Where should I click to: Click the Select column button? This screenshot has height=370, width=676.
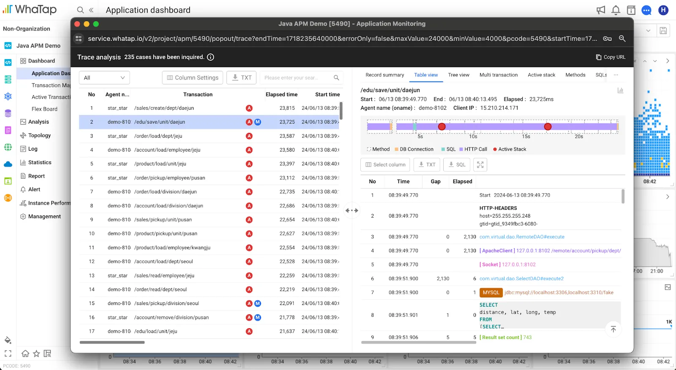(x=385, y=165)
